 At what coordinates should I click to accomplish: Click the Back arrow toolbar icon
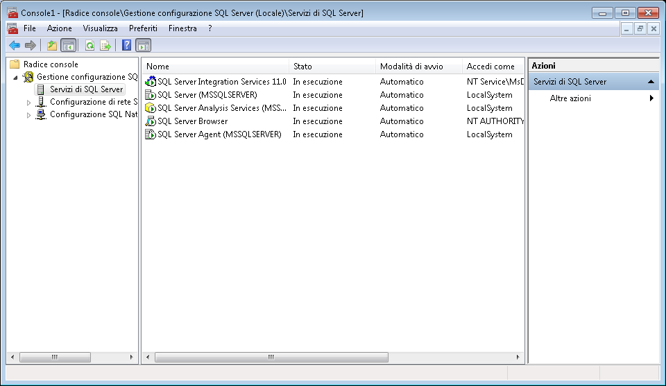click(x=15, y=45)
